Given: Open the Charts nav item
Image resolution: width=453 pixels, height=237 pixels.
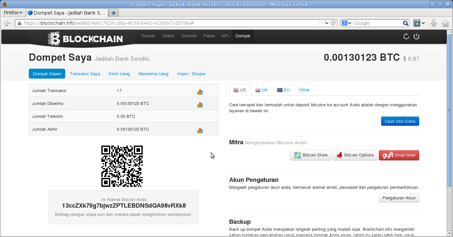Looking at the screenshot, I should [168, 36].
